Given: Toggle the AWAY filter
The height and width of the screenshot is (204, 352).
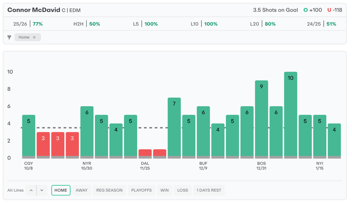Looking at the screenshot, I should [x=81, y=190].
